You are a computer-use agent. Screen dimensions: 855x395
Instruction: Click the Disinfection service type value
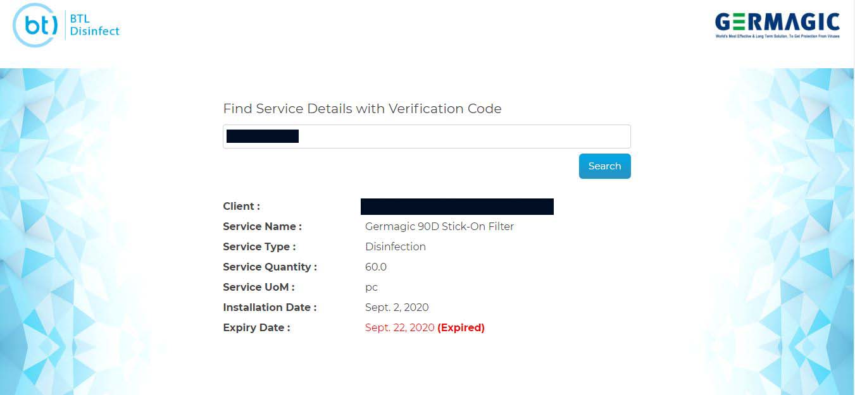tap(396, 246)
